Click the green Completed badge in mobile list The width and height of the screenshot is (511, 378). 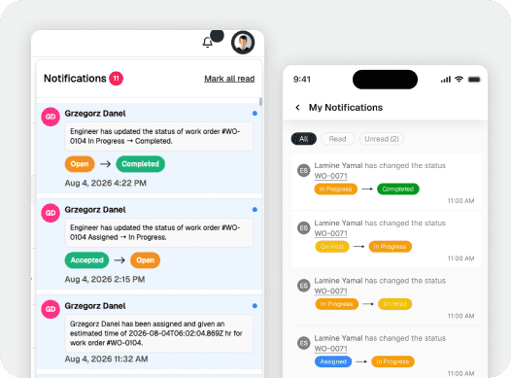(x=398, y=189)
